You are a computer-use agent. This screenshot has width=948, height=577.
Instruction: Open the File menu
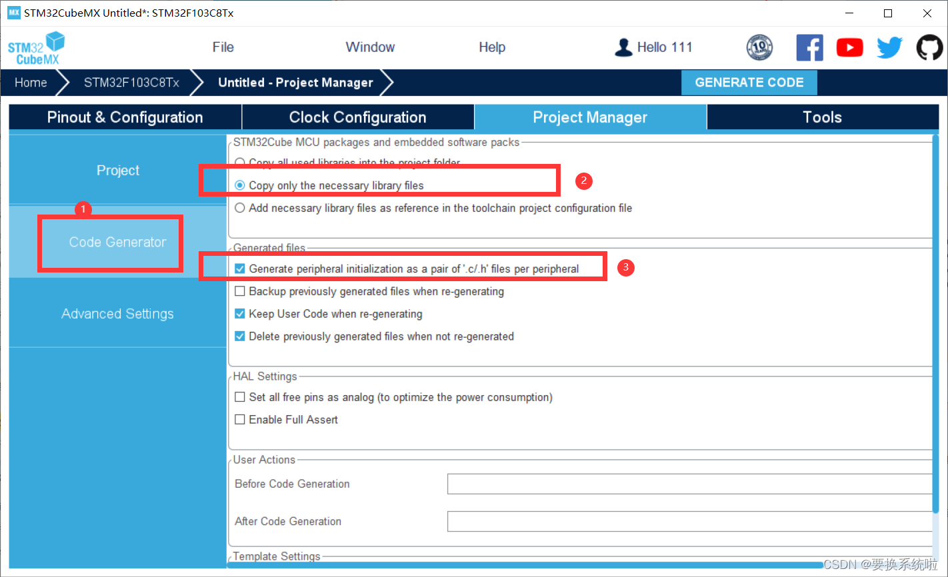pyautogui.click(x=223, y=47)
